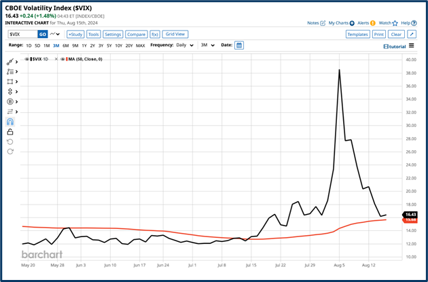Click the undo arrow icon
This screenshot has height=282, width=428.
[x=10, y=142]
